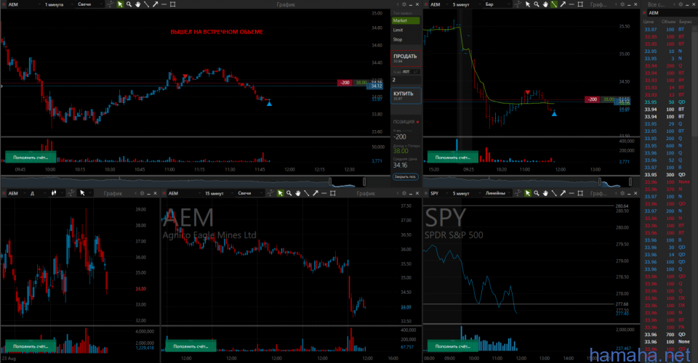Select the zoom magnifier in the 1-minute AEM chart toolbar
The height and width of the screenshot is (363, 698).
[x=129, y=4]
